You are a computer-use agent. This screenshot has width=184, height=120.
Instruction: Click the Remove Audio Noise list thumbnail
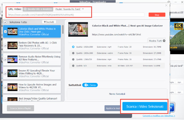tap(12, 59)
